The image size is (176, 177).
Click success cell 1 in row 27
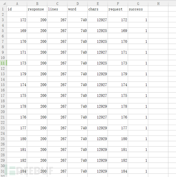(x=138, y=149)
